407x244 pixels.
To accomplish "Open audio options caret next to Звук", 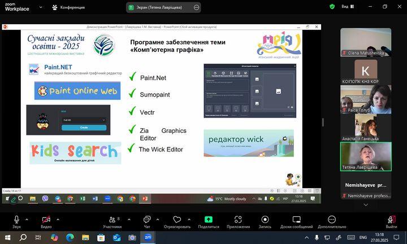I will coord(27,219).
